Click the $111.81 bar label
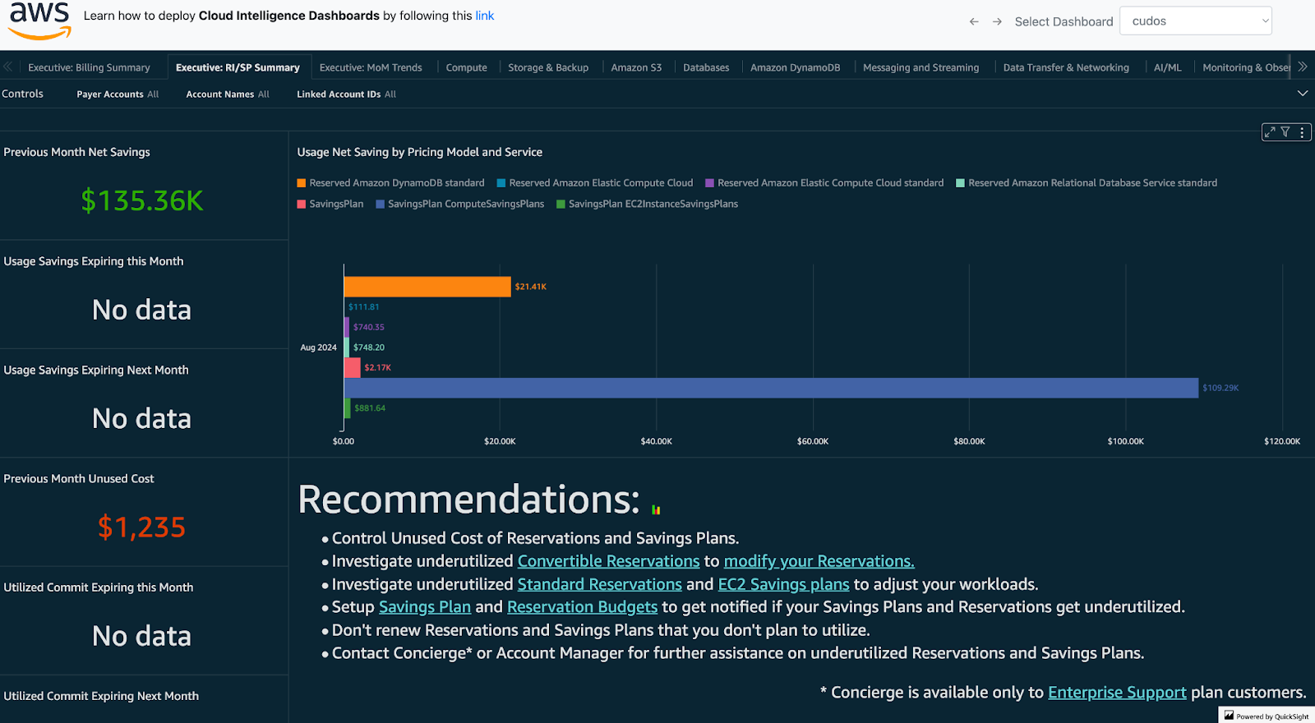 [363, 307]
